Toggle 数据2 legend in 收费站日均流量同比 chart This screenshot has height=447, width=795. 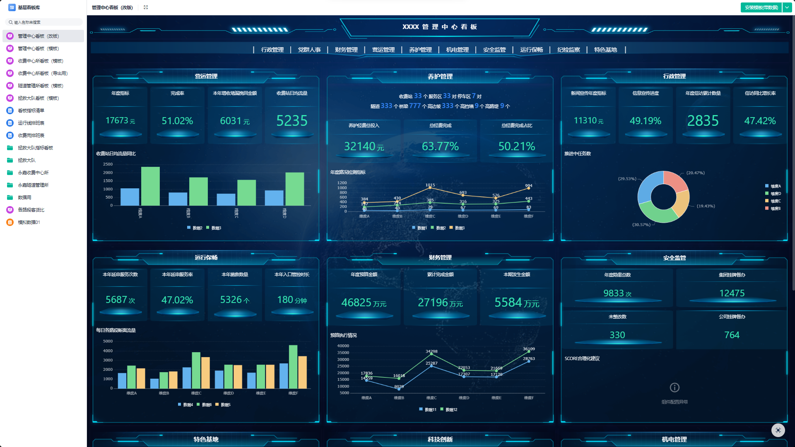pyautogui.click(x=195, y=228)
